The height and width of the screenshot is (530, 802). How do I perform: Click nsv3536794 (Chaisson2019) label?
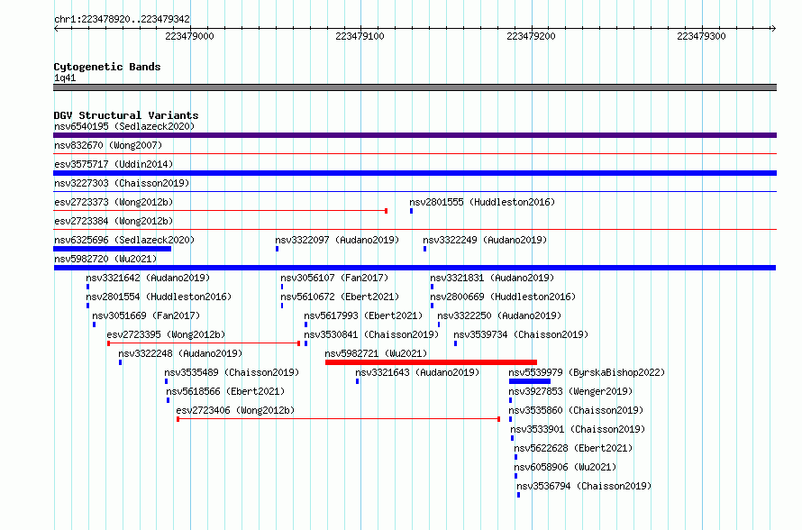coord(584,486)
